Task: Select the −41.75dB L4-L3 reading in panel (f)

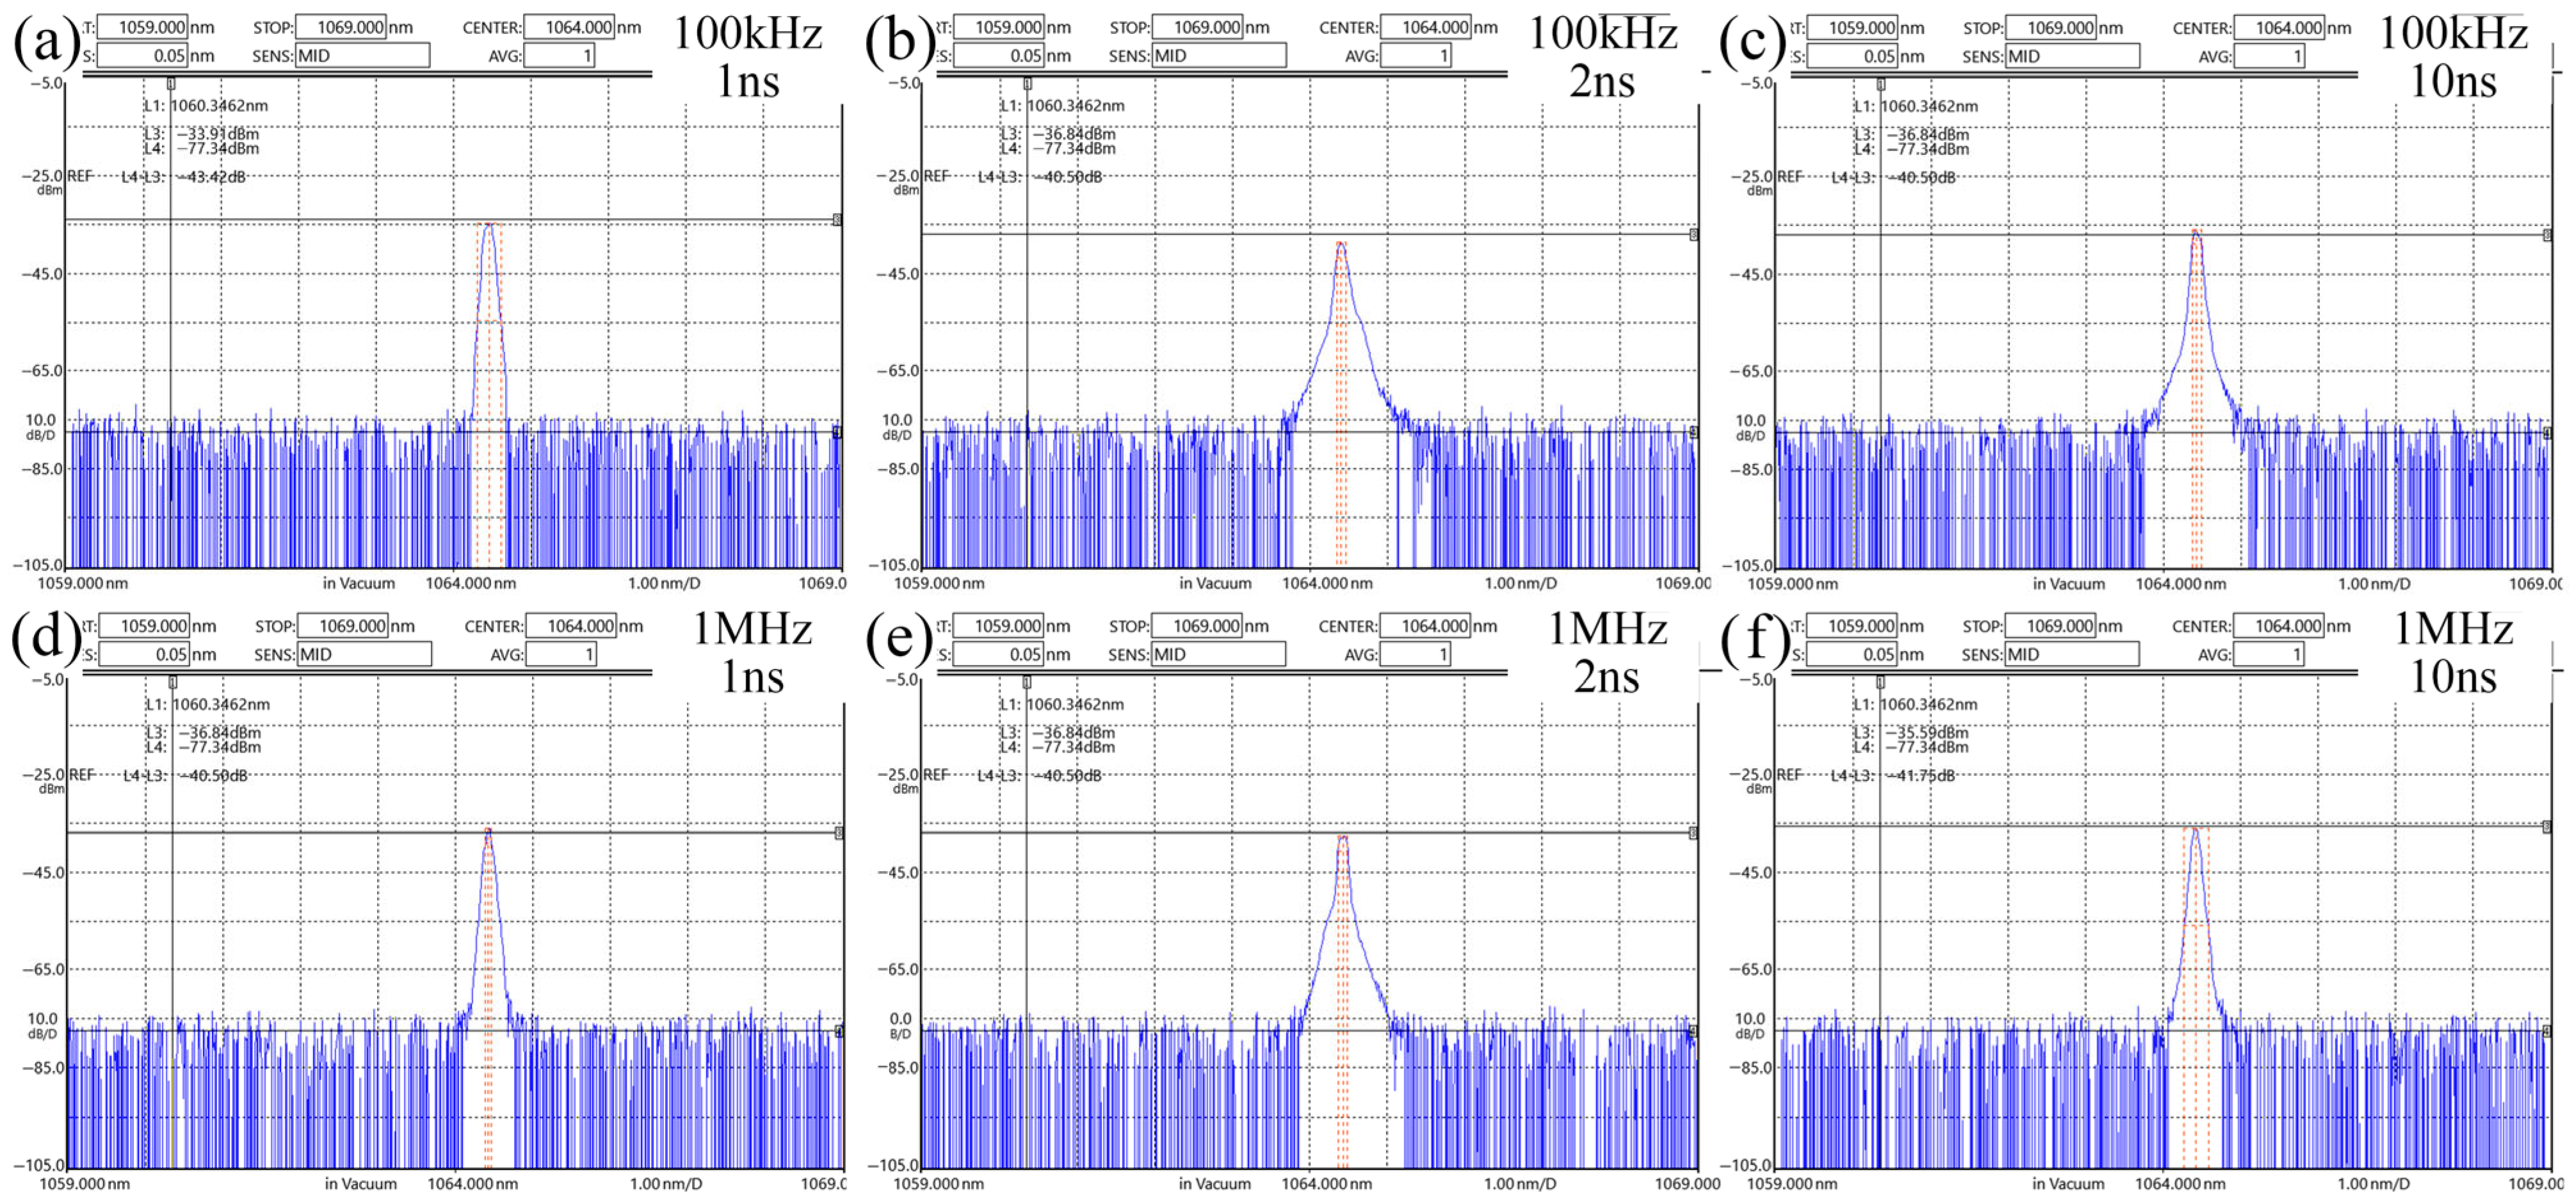Action: coord(1921,776)
